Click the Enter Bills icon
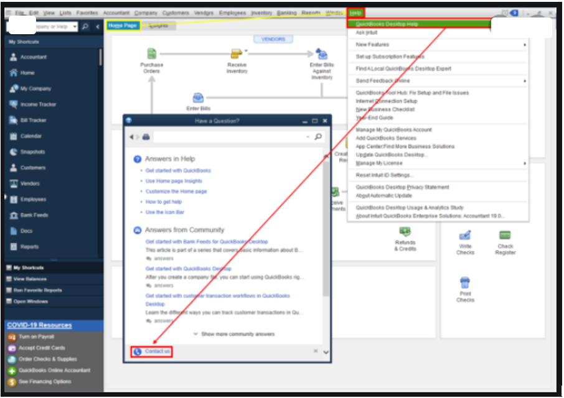The height and width of the screenshot is (398, 564). coord(198,98)
